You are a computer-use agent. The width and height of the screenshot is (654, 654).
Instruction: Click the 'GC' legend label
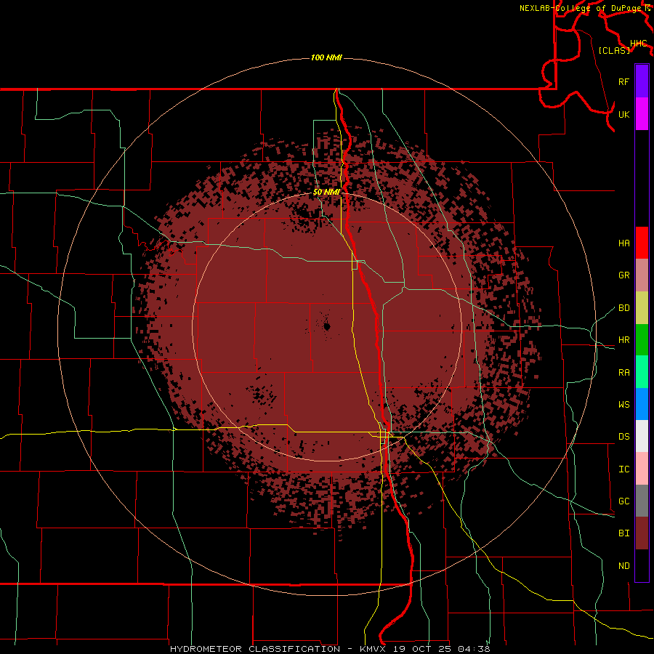623,501
